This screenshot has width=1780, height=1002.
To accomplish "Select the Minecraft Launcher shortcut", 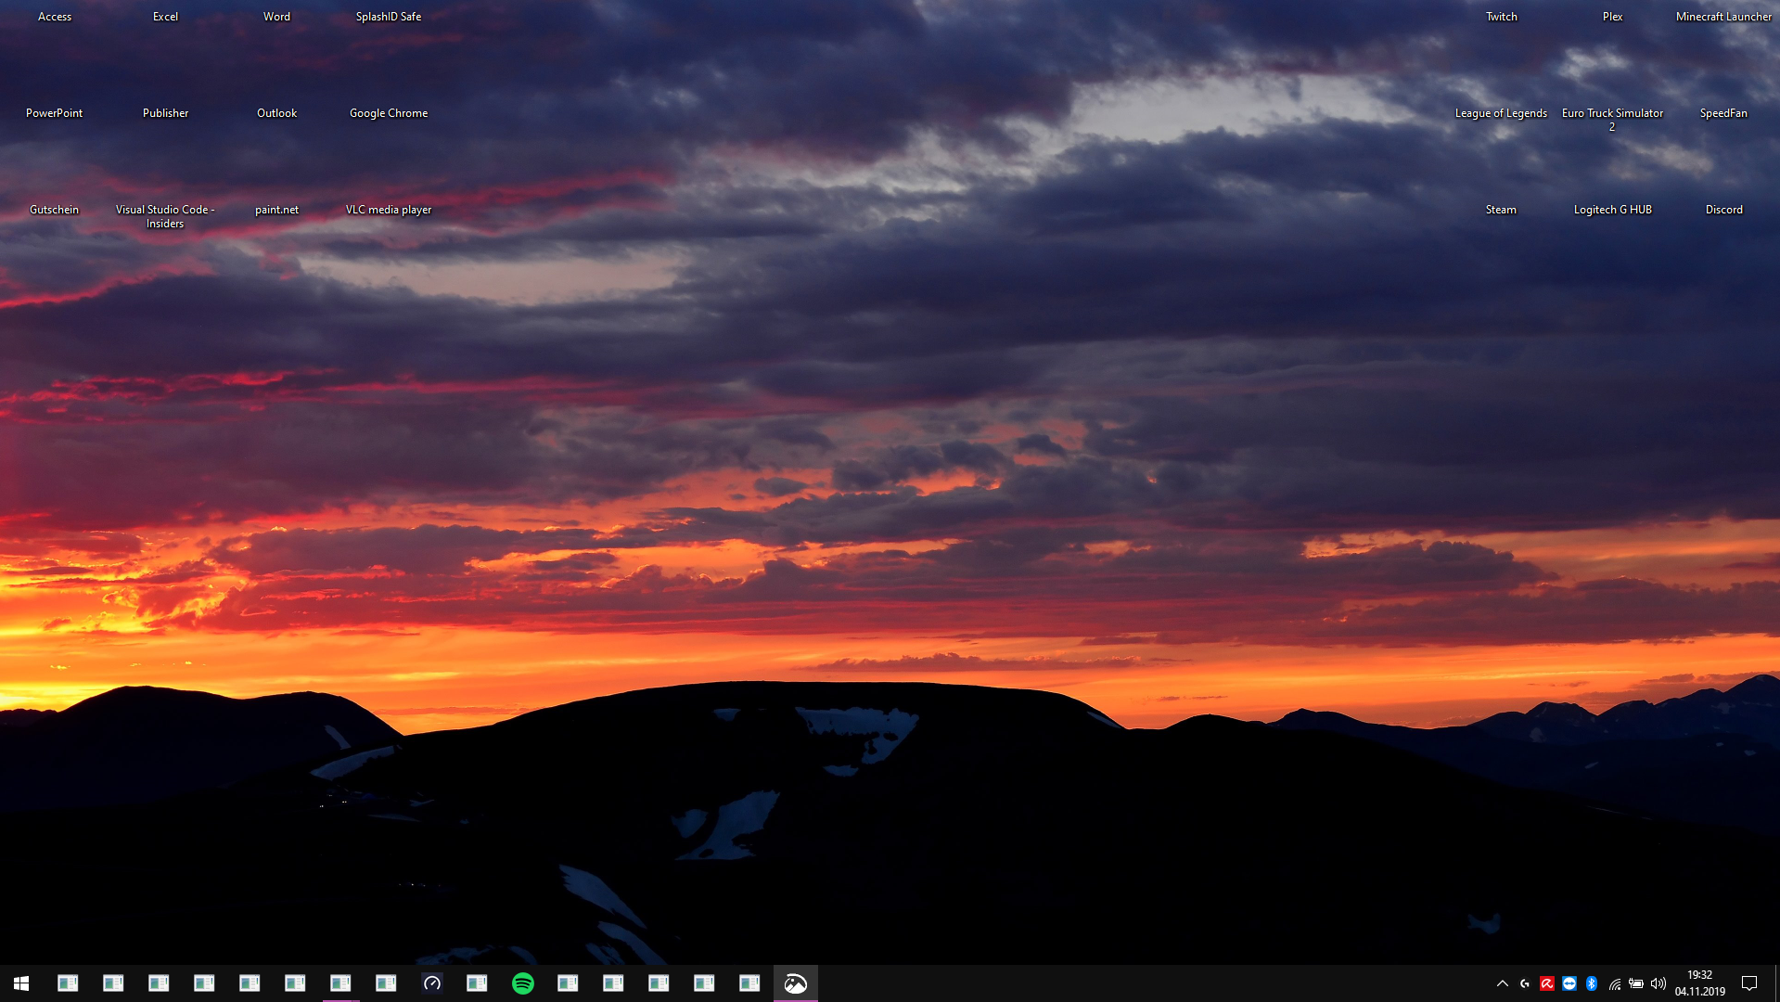I will (1723, 17).
